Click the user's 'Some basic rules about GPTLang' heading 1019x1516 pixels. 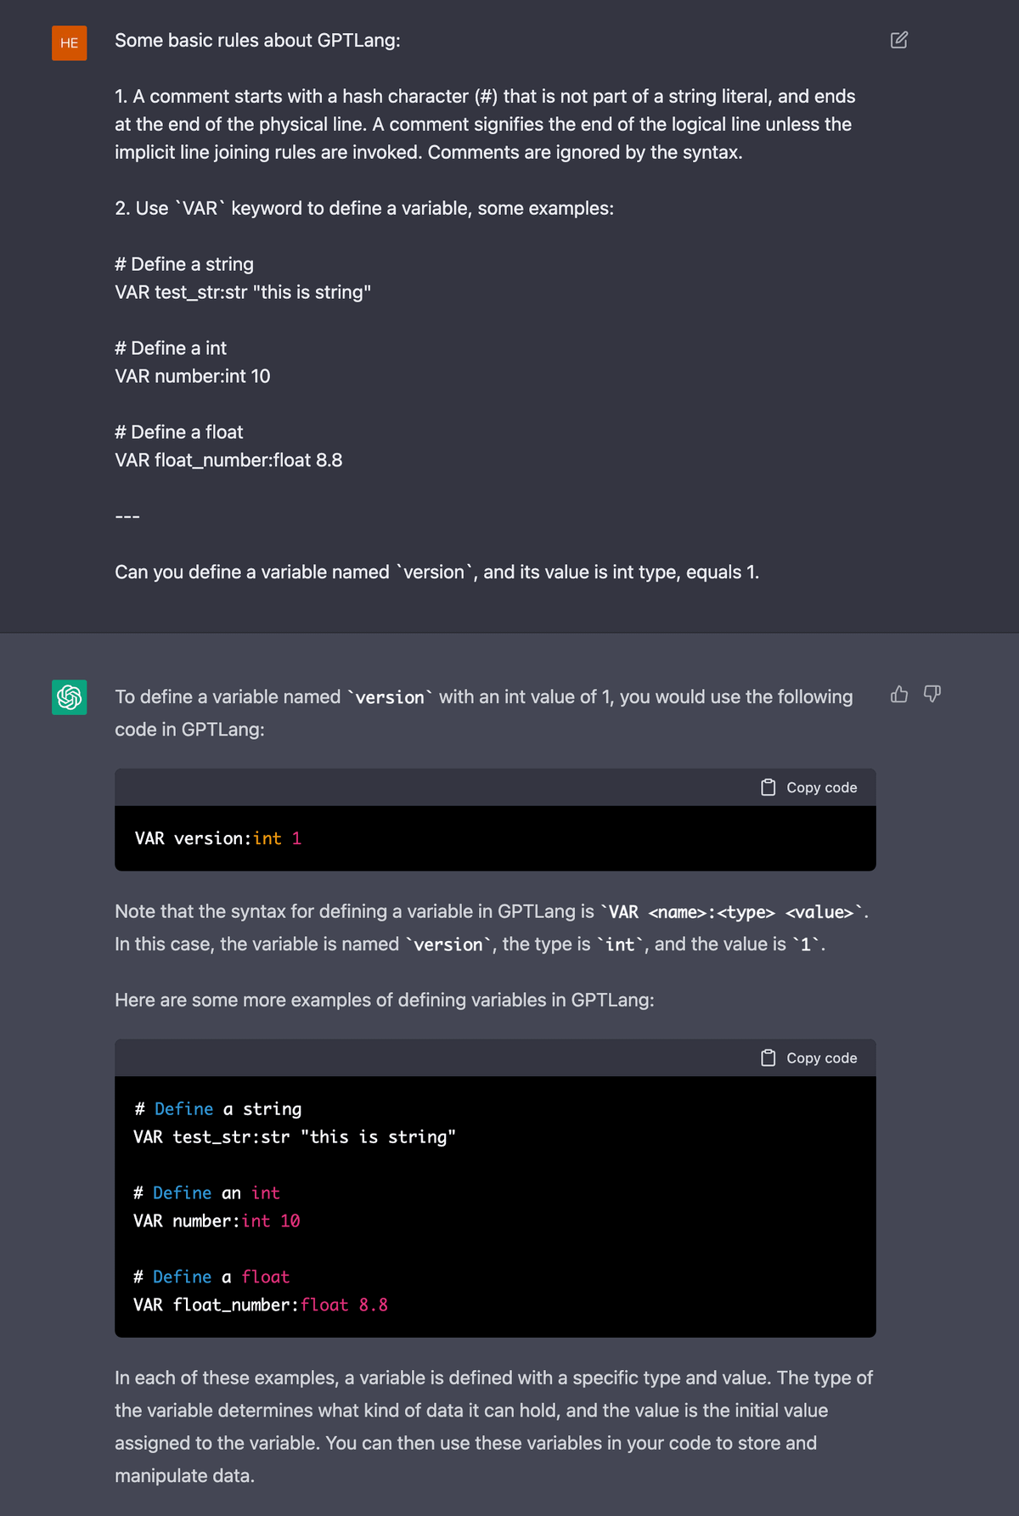point(257,40)
